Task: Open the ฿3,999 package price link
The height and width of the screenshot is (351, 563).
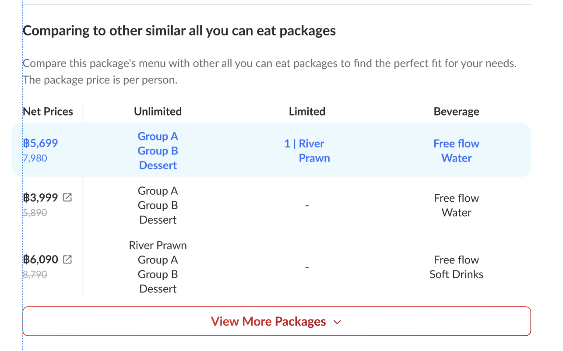Action: coord(41,198)
